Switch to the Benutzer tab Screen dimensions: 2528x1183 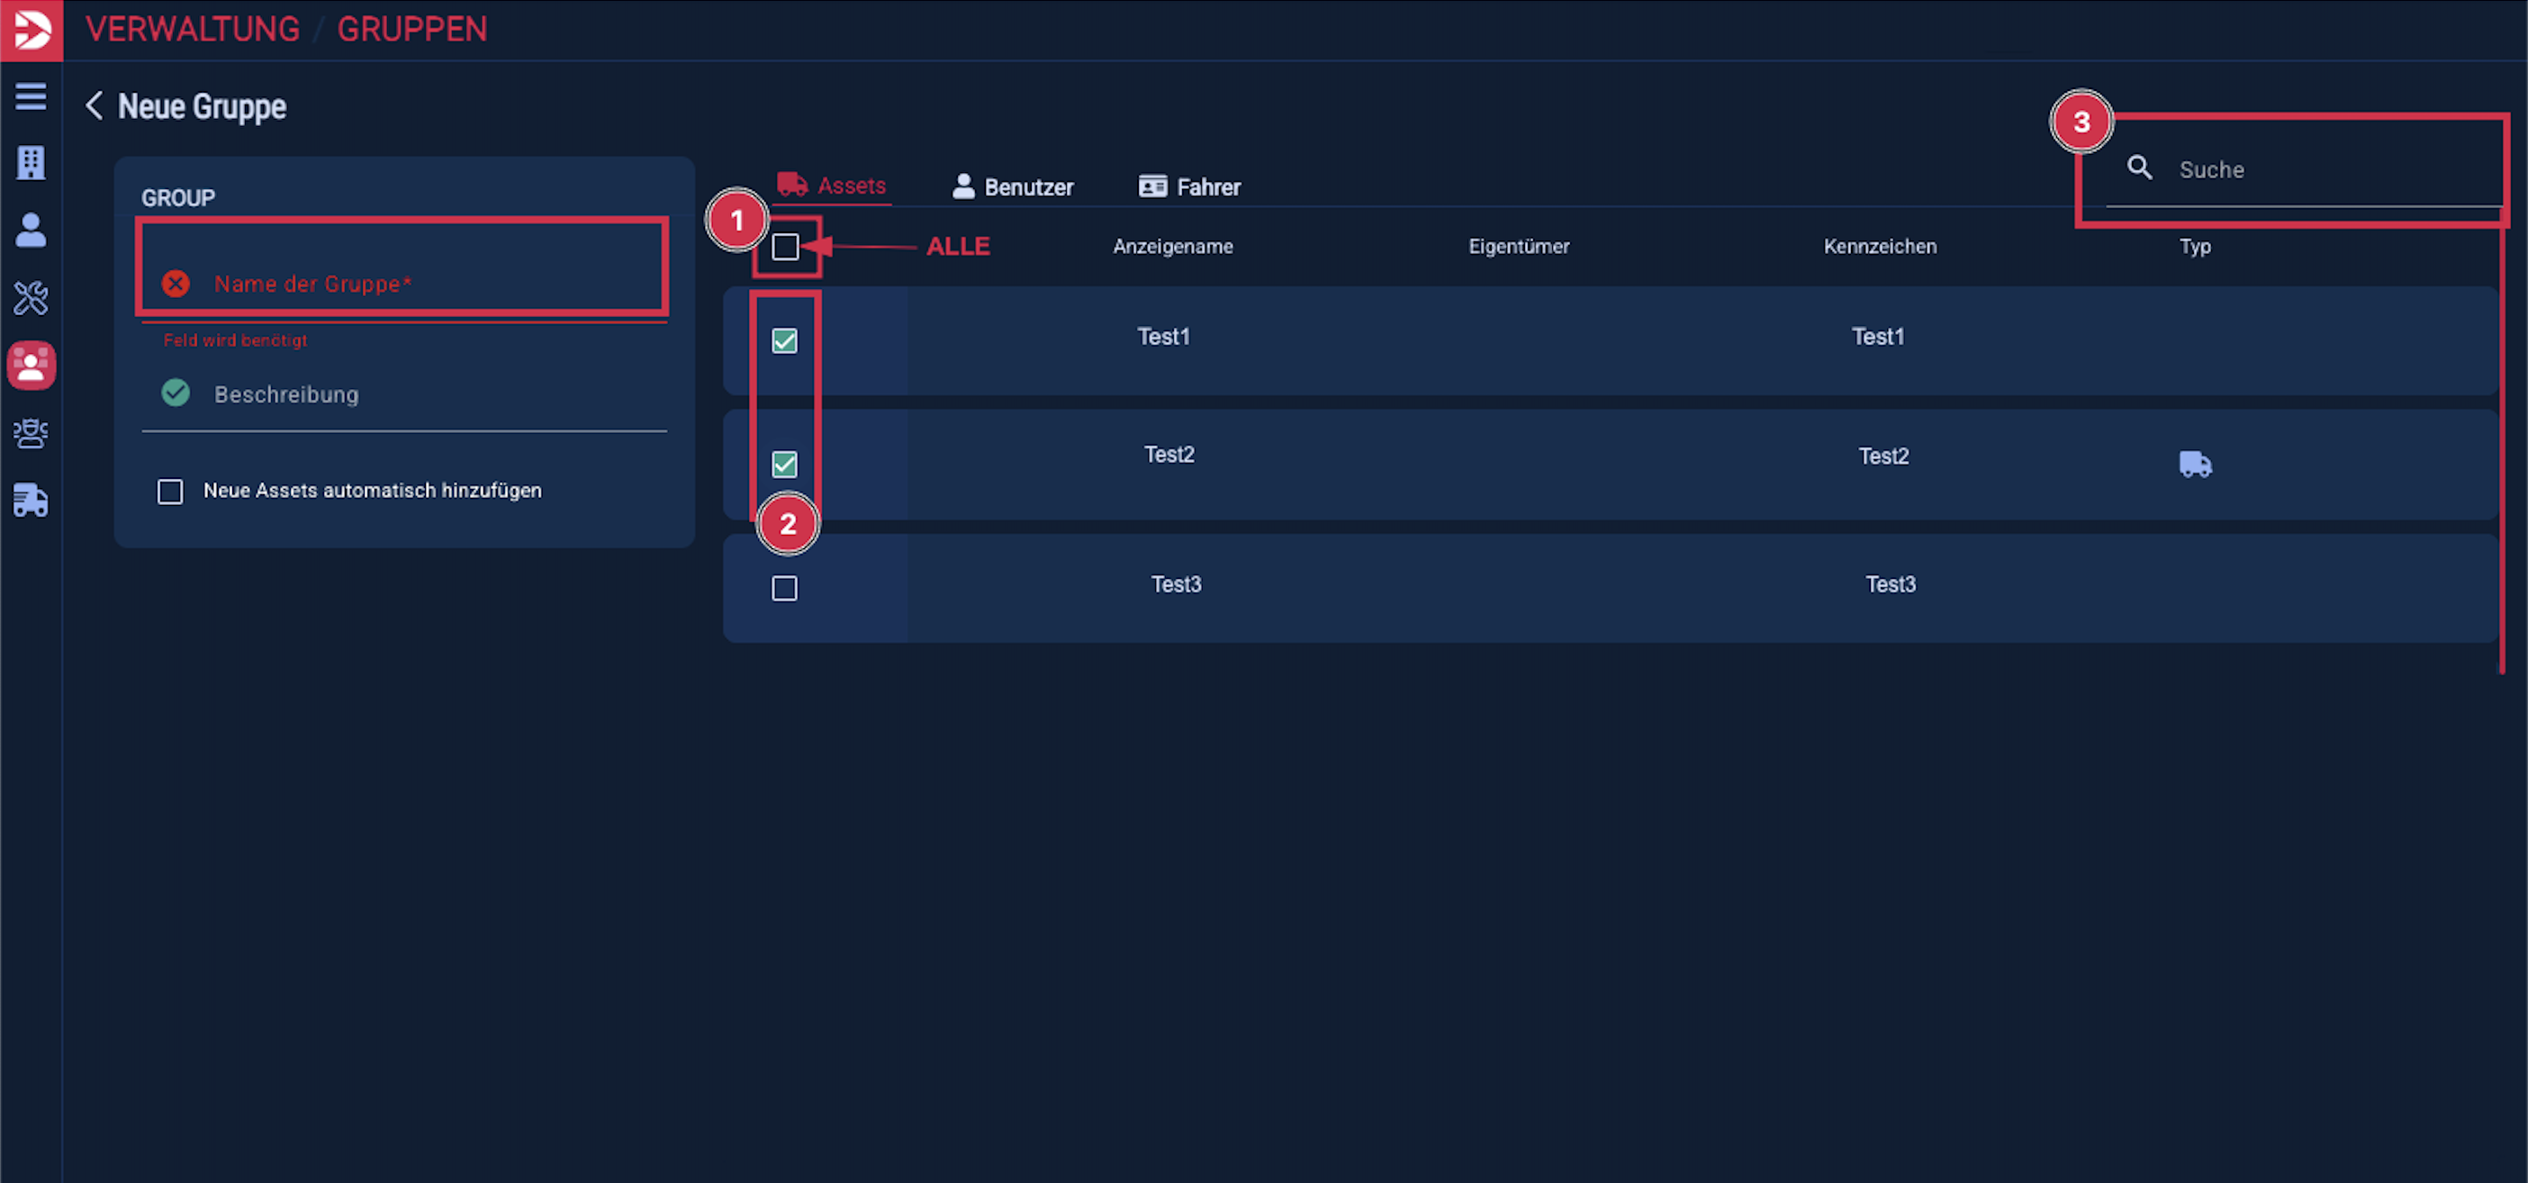click(1012, 186)
